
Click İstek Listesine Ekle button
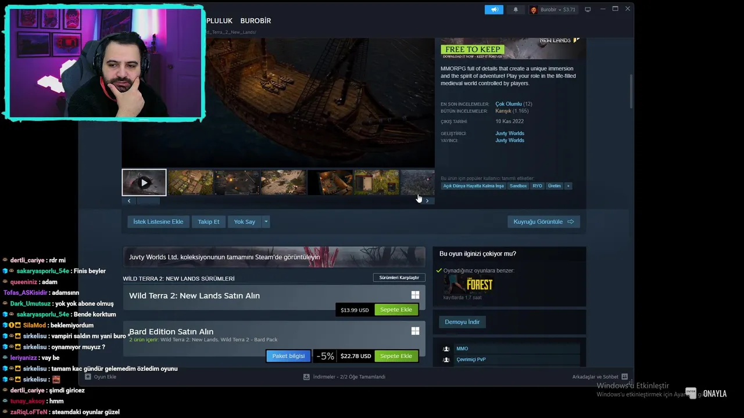(158, 222)
